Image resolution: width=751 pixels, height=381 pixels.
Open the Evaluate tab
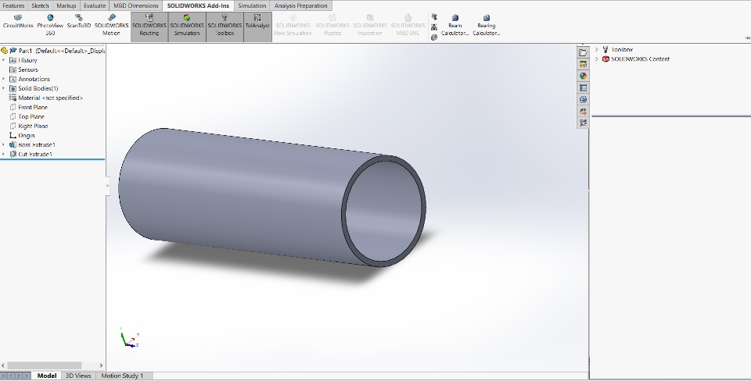[x=95, y=5]
